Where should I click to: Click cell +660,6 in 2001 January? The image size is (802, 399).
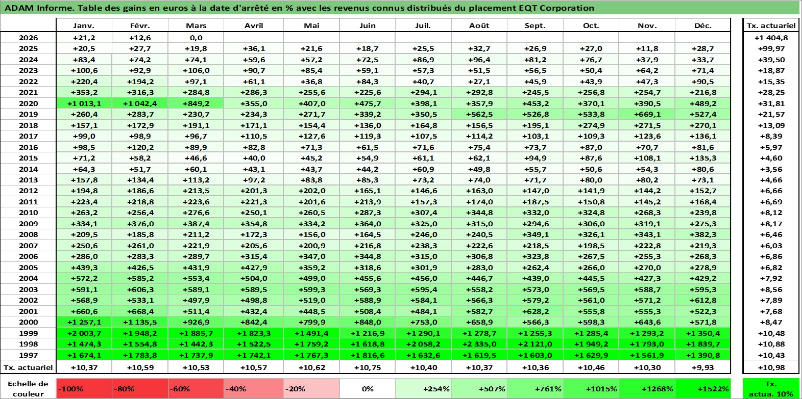[x=84, y=311]
